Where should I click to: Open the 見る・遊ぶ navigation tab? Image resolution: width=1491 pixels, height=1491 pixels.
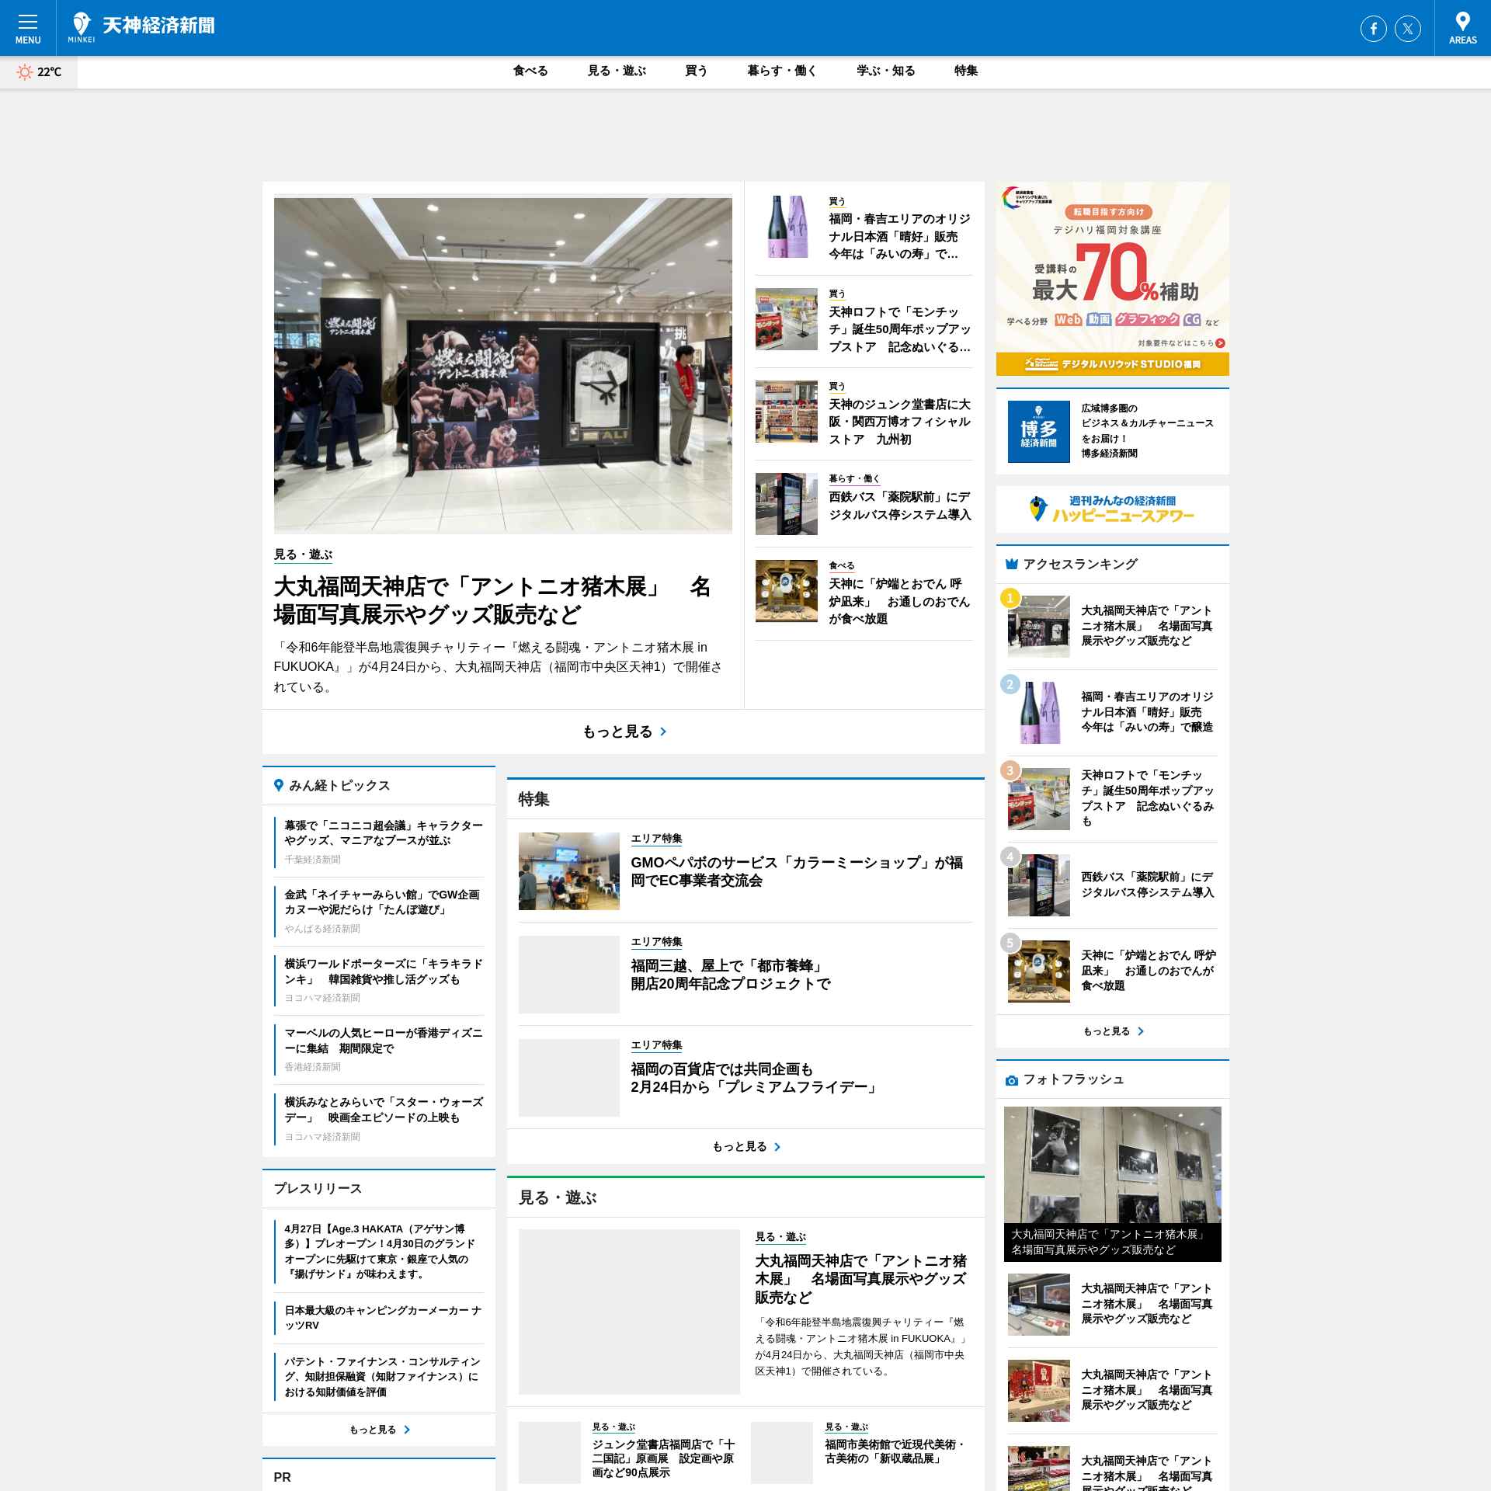click(x=617, y=71)
